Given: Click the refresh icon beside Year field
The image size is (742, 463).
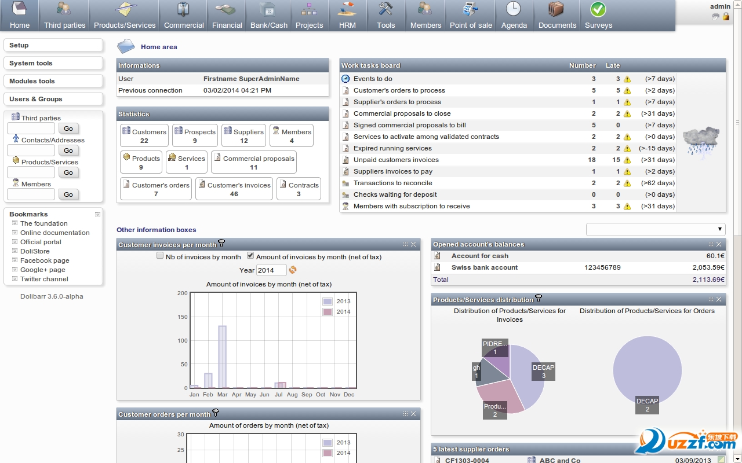Looking at the screenshot, I should (x=293, y=270).
